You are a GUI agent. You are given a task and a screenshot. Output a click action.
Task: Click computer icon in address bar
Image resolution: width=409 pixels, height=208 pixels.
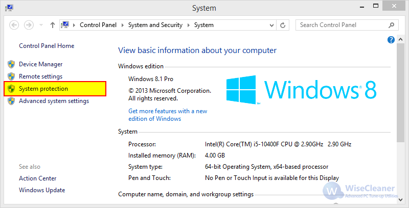[x=65, y=25]
